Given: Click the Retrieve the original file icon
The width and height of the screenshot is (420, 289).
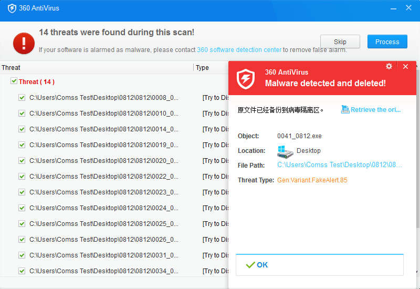Looking at the screenshot, I should point(345,109).
